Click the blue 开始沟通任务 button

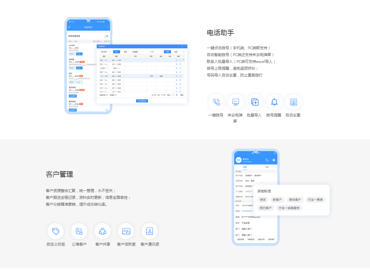[x=142, y=101]
